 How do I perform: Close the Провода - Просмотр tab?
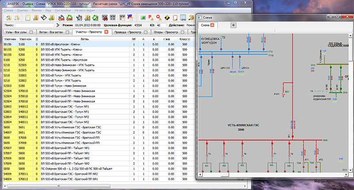coord(146,32)
